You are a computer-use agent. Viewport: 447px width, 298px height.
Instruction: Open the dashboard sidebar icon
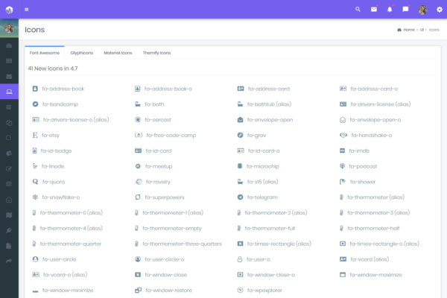[9, 45]
